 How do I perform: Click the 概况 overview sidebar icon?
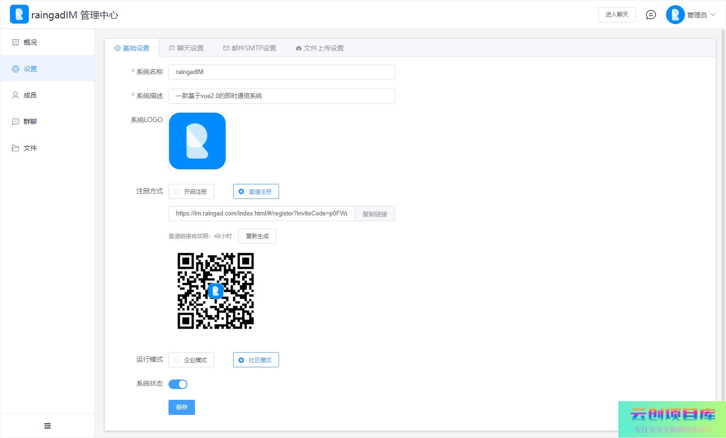16,42
